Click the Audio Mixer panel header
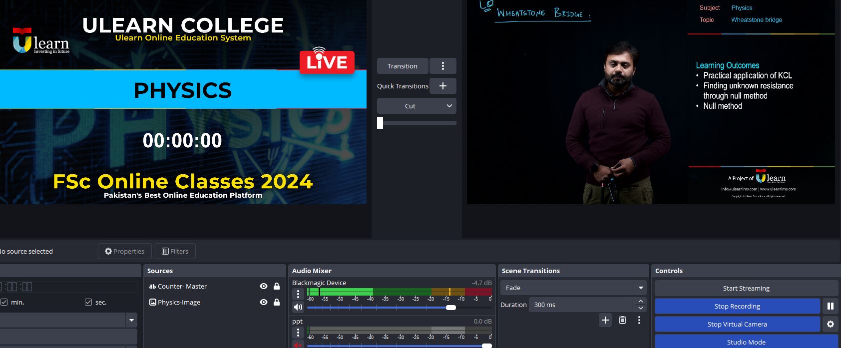Viewport: 841px width, 348px height. 392,271
